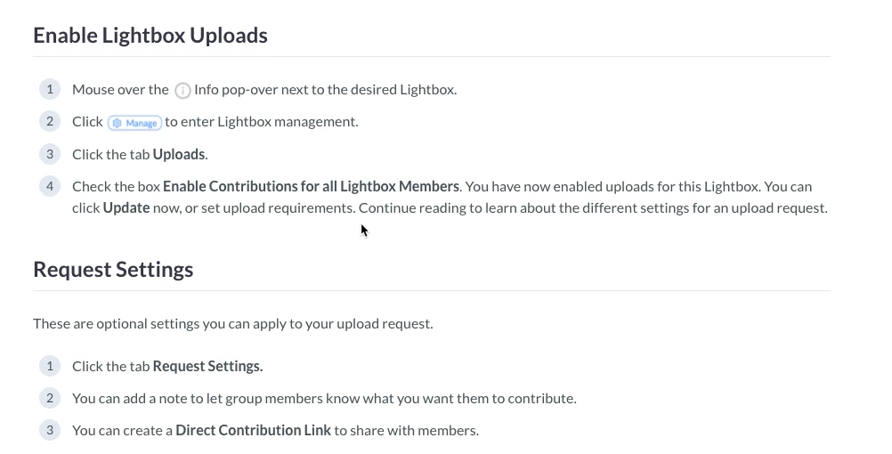Click step 4 badge beside 'Check the box'
This screenshot has width=892, height=454.
pyautogui.click(x=50, y=186)
